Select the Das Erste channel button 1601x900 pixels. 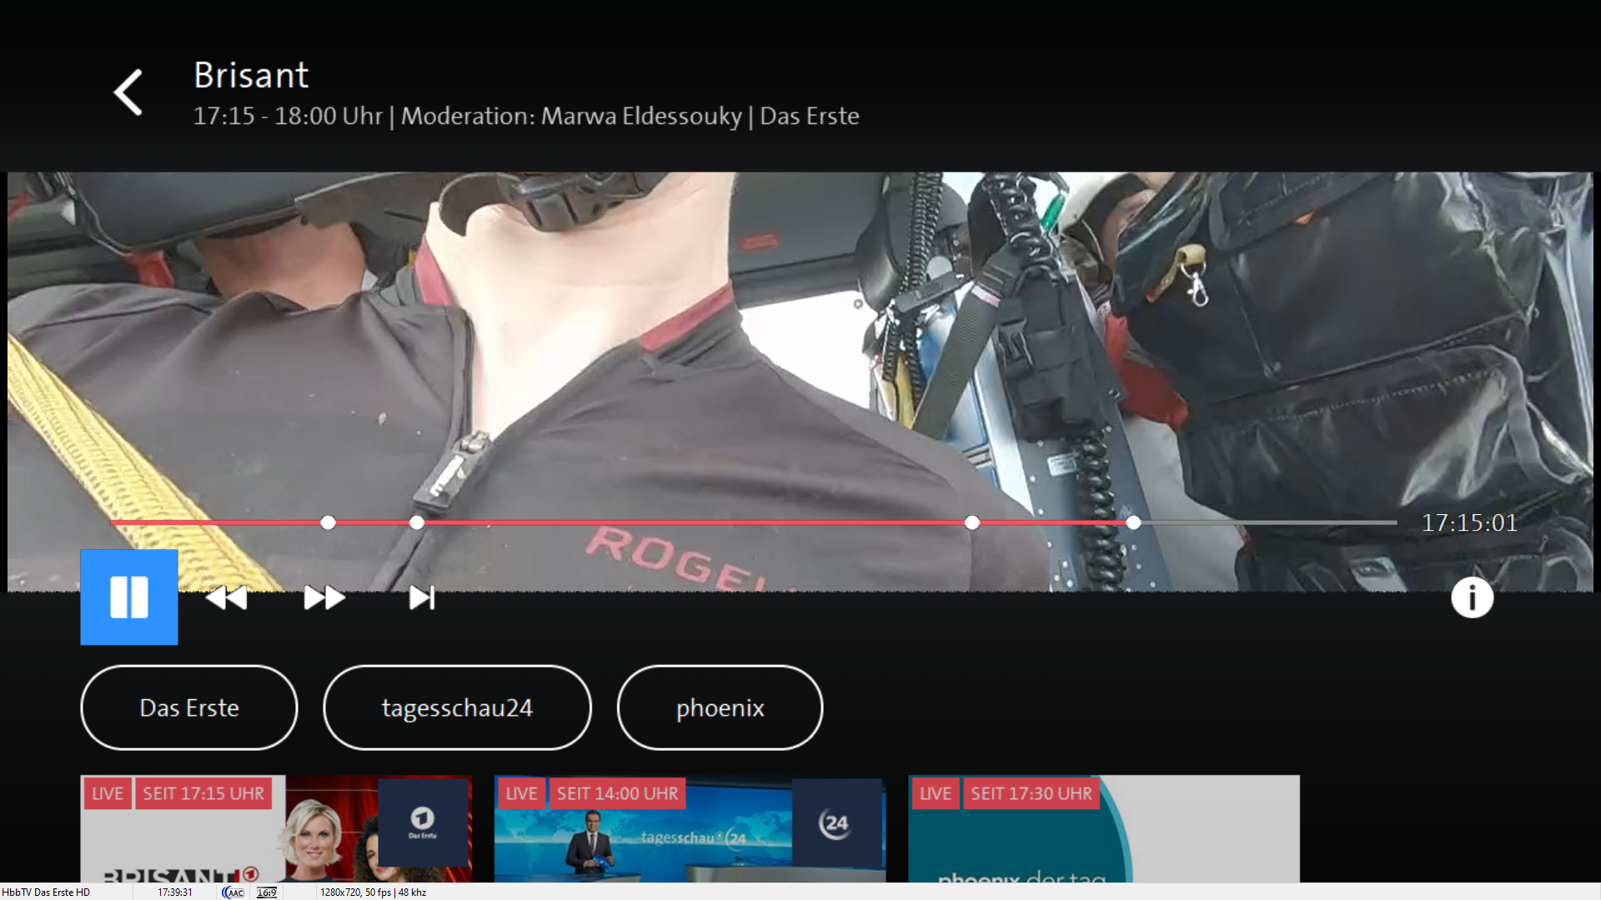coord(189,707)
